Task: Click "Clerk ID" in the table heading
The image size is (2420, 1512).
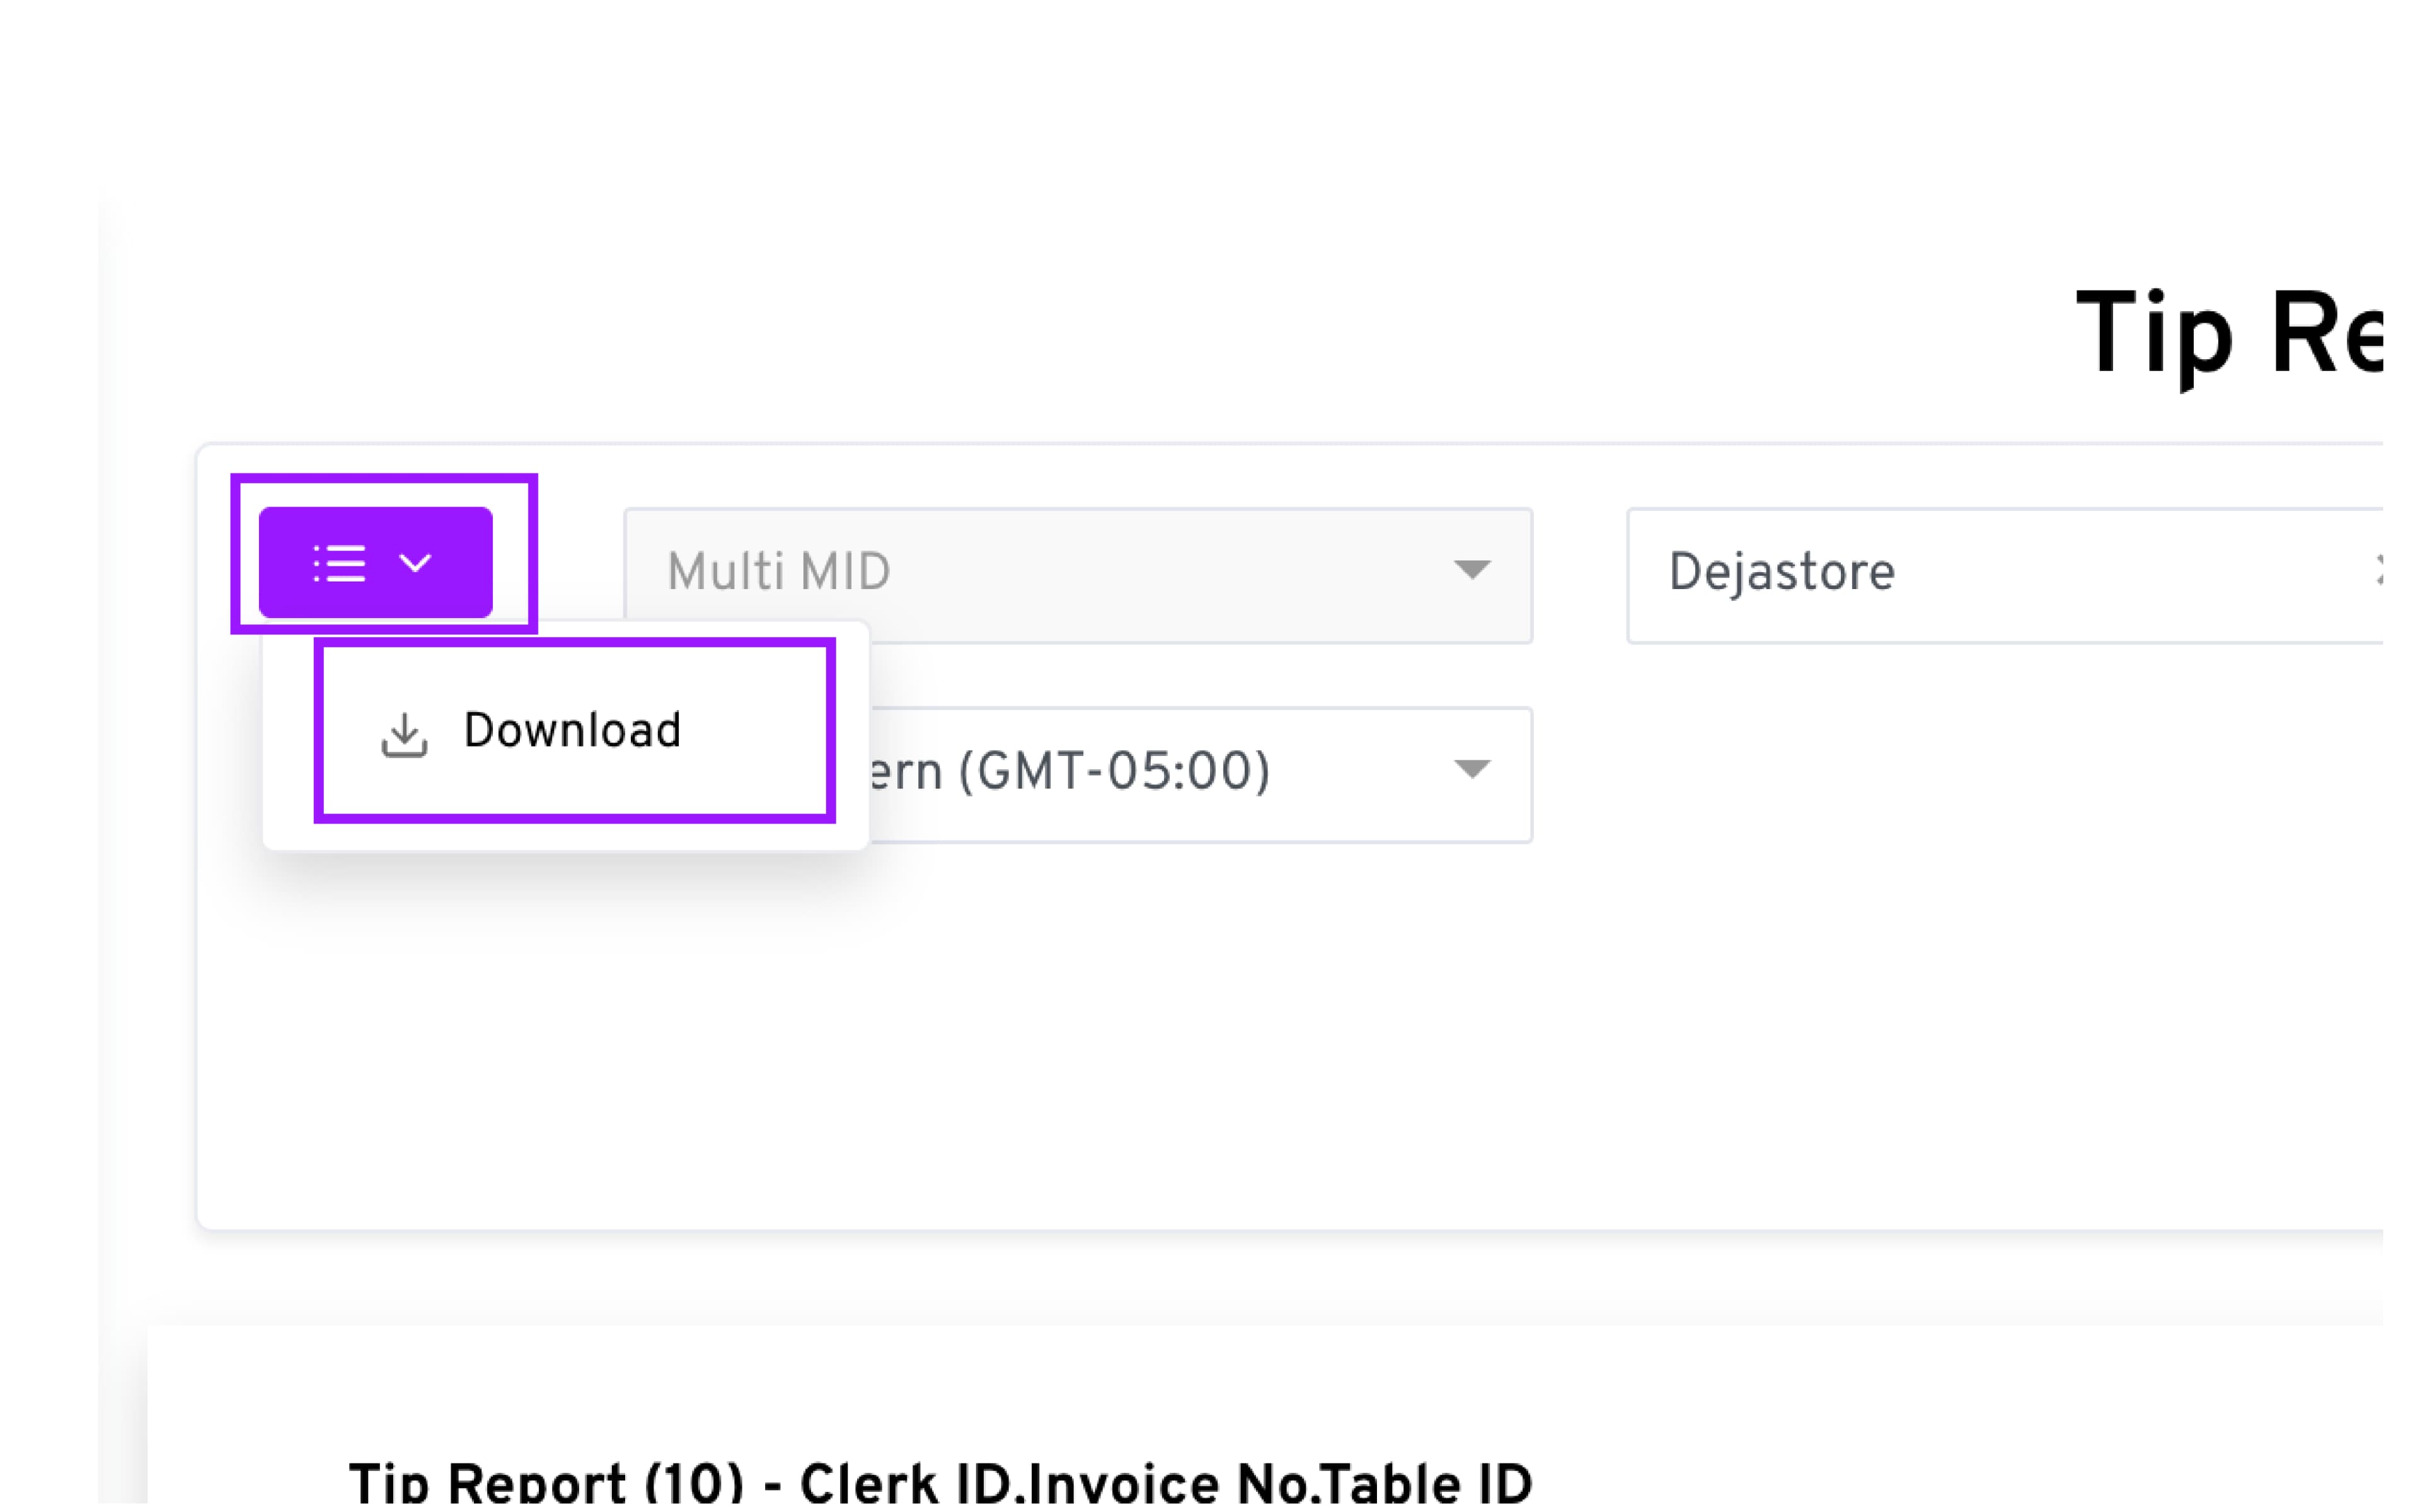Action: coord(905,1482)
